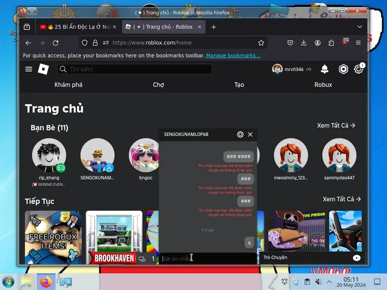Open friend bngoc avatar
Viewport: 387px width, 290px height.
(144, 155)
